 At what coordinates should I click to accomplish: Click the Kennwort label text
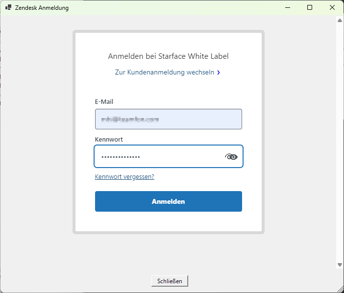tap(109, 140)
